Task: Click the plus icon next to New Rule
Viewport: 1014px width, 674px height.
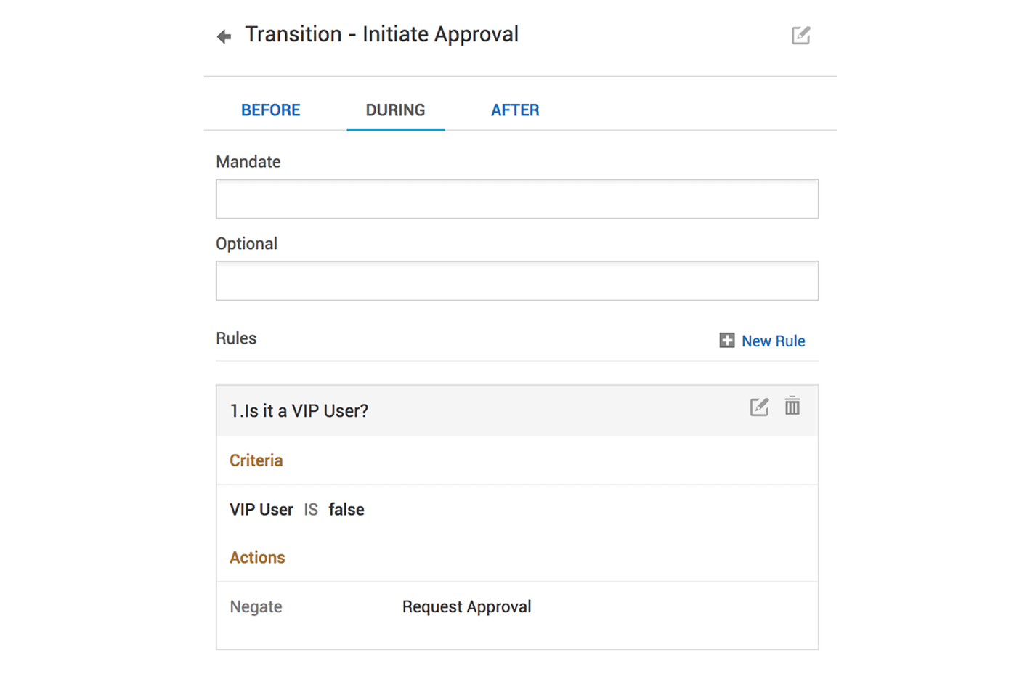Action: click(726, 340)
